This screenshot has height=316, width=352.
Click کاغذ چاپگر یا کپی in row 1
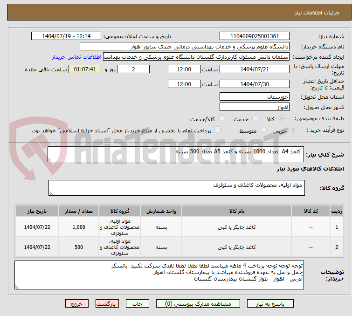pyautogui.click(x=237, y=227)
